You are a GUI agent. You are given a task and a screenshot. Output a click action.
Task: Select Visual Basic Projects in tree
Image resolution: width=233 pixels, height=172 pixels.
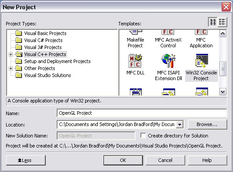pos(45,33)
